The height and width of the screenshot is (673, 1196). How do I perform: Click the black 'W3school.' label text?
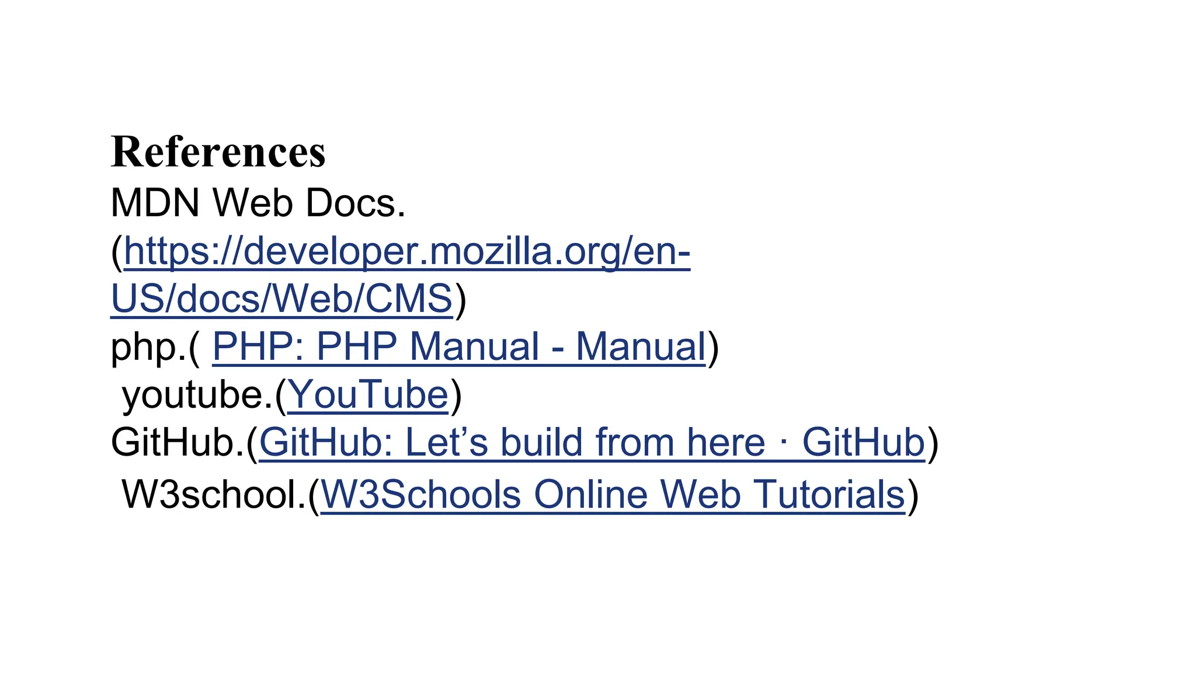pyautogui.click(x=214, y=495)
